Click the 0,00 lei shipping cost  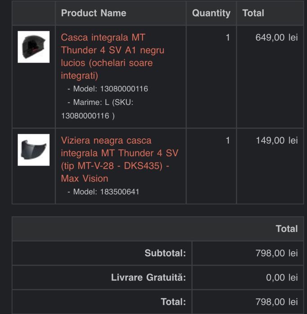(x=282, y=278)
